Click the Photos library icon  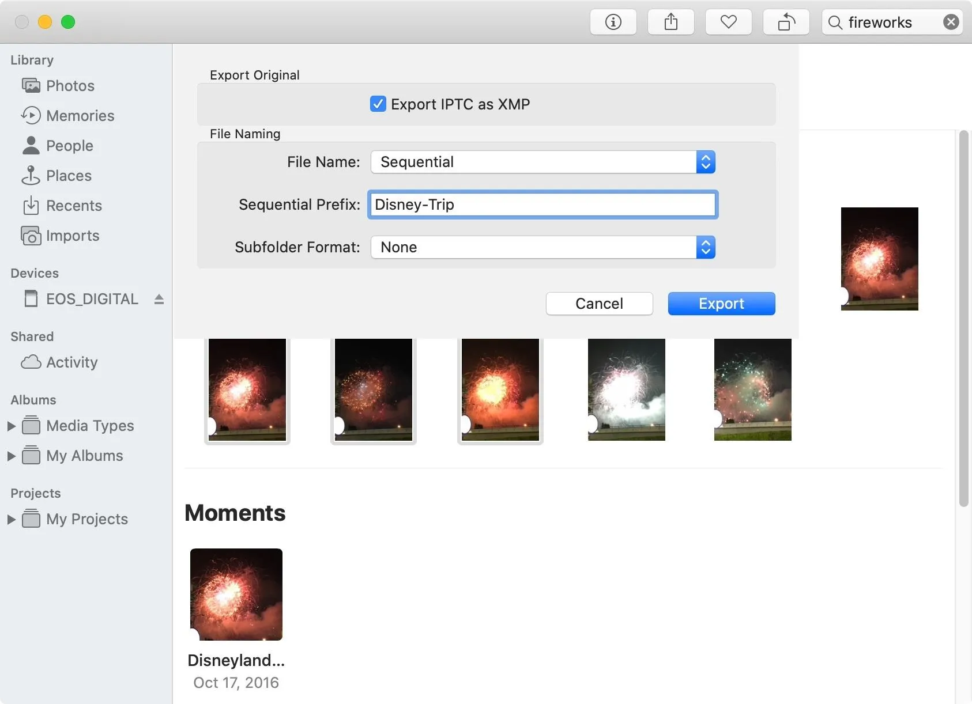click(31, 86)
